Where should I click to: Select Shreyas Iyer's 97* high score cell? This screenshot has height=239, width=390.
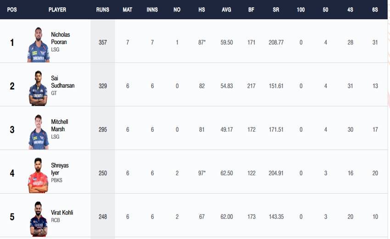click(202, 173)
